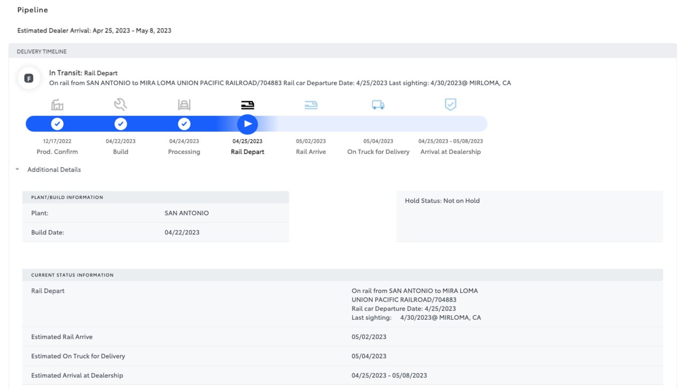Click the Estimated On Truck for Delivery row label
Viewport: 683px width, 389px height.
(x=78, y=356)
